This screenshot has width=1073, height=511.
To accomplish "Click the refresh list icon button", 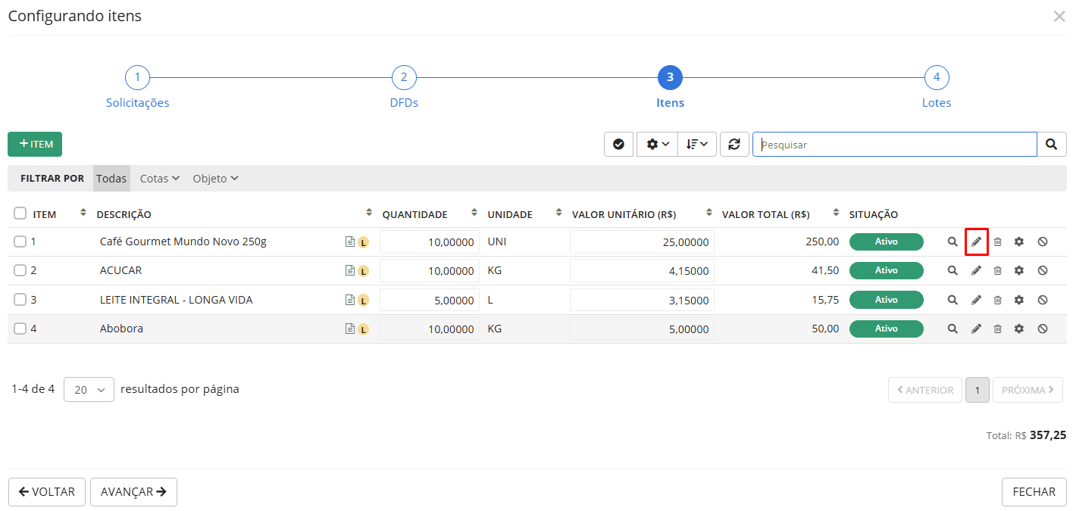I will (x=734, y=144).
